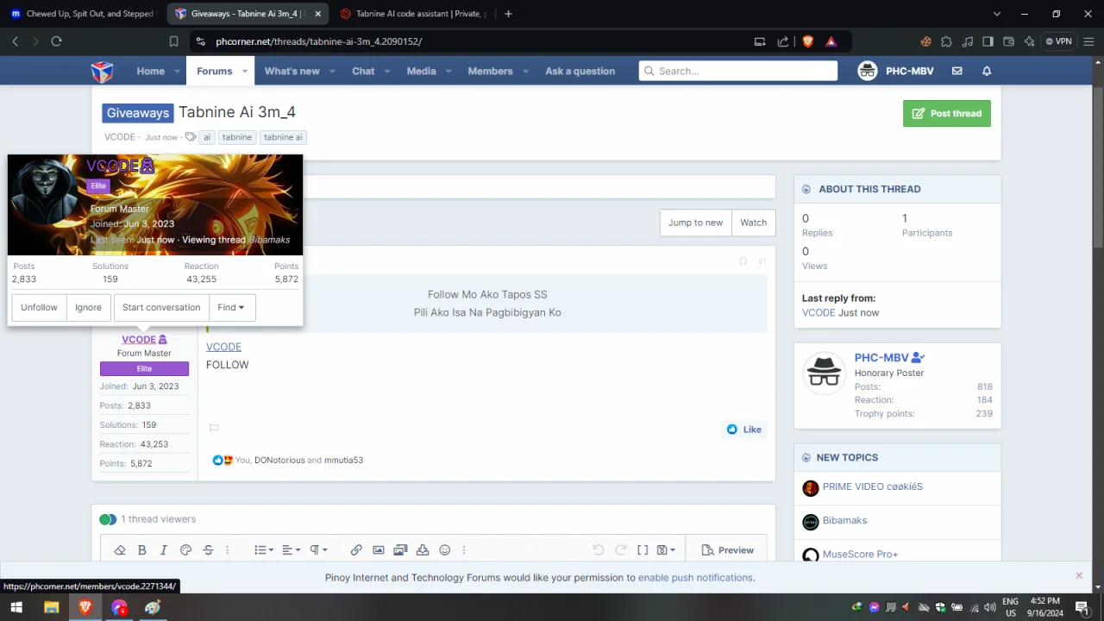Open the browser extensions puzzle icon

coord(946,41)
